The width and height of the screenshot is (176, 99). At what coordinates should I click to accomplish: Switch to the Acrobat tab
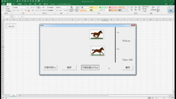53,4
